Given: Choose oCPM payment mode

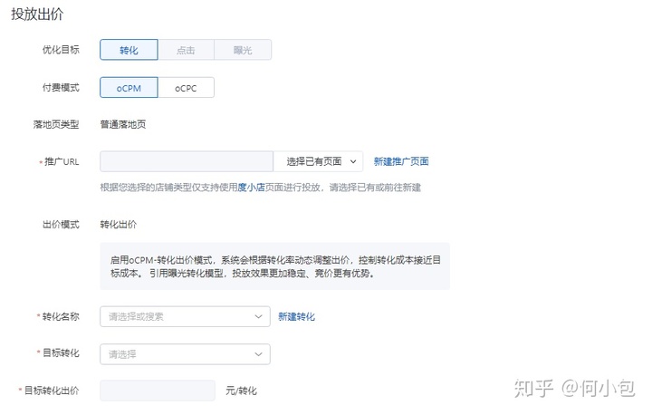Looking at the screenshot, I should (x=129, y=88).
